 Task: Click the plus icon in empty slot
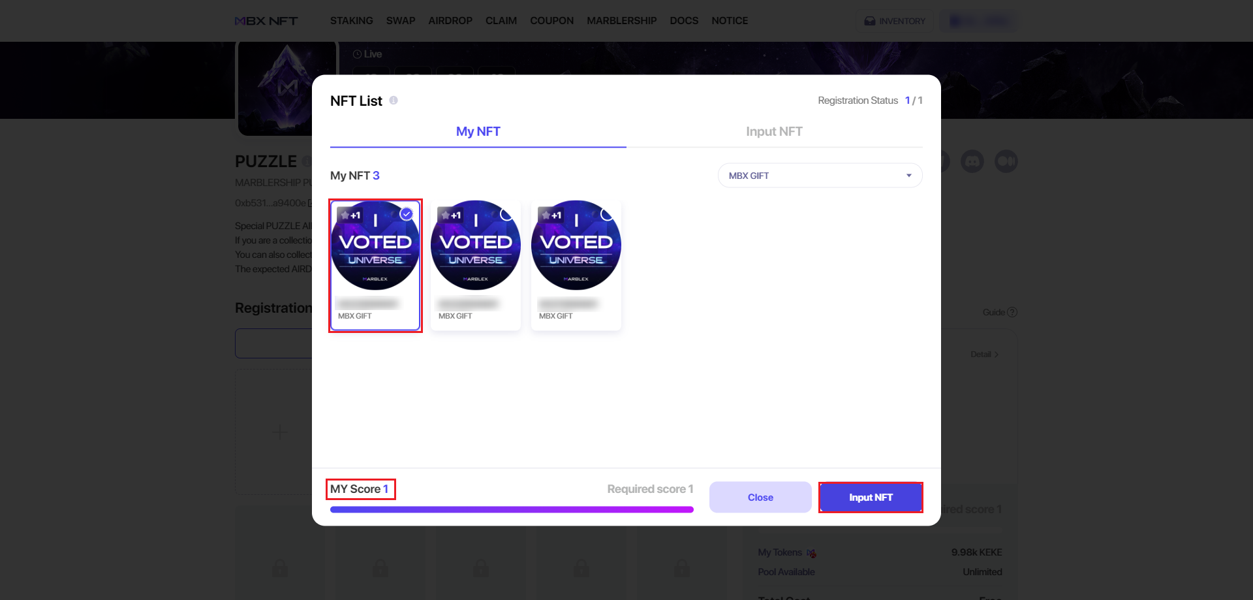tap(279, 432)
